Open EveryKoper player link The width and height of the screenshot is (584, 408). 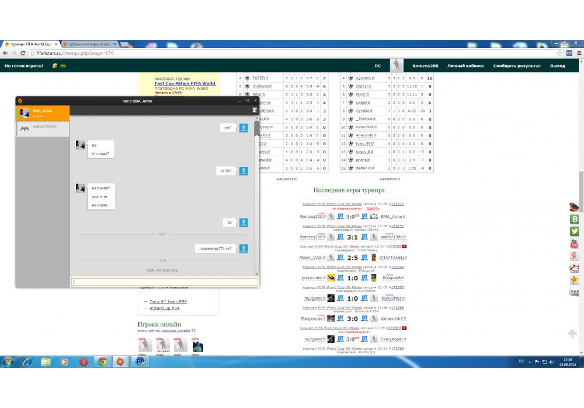coord(393,339)
